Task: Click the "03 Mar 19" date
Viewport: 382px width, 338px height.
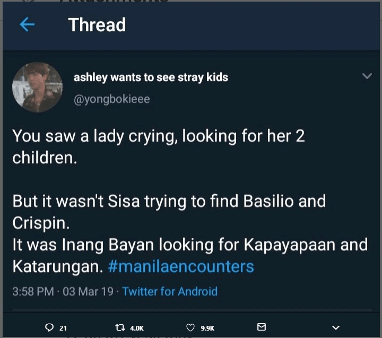Action: click(x=88, y=291)
